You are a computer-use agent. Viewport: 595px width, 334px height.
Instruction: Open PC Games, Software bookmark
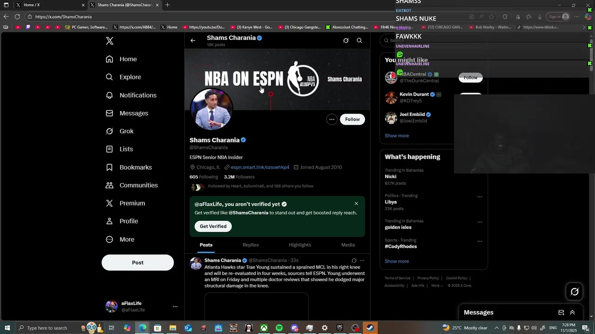click(86, 27)
